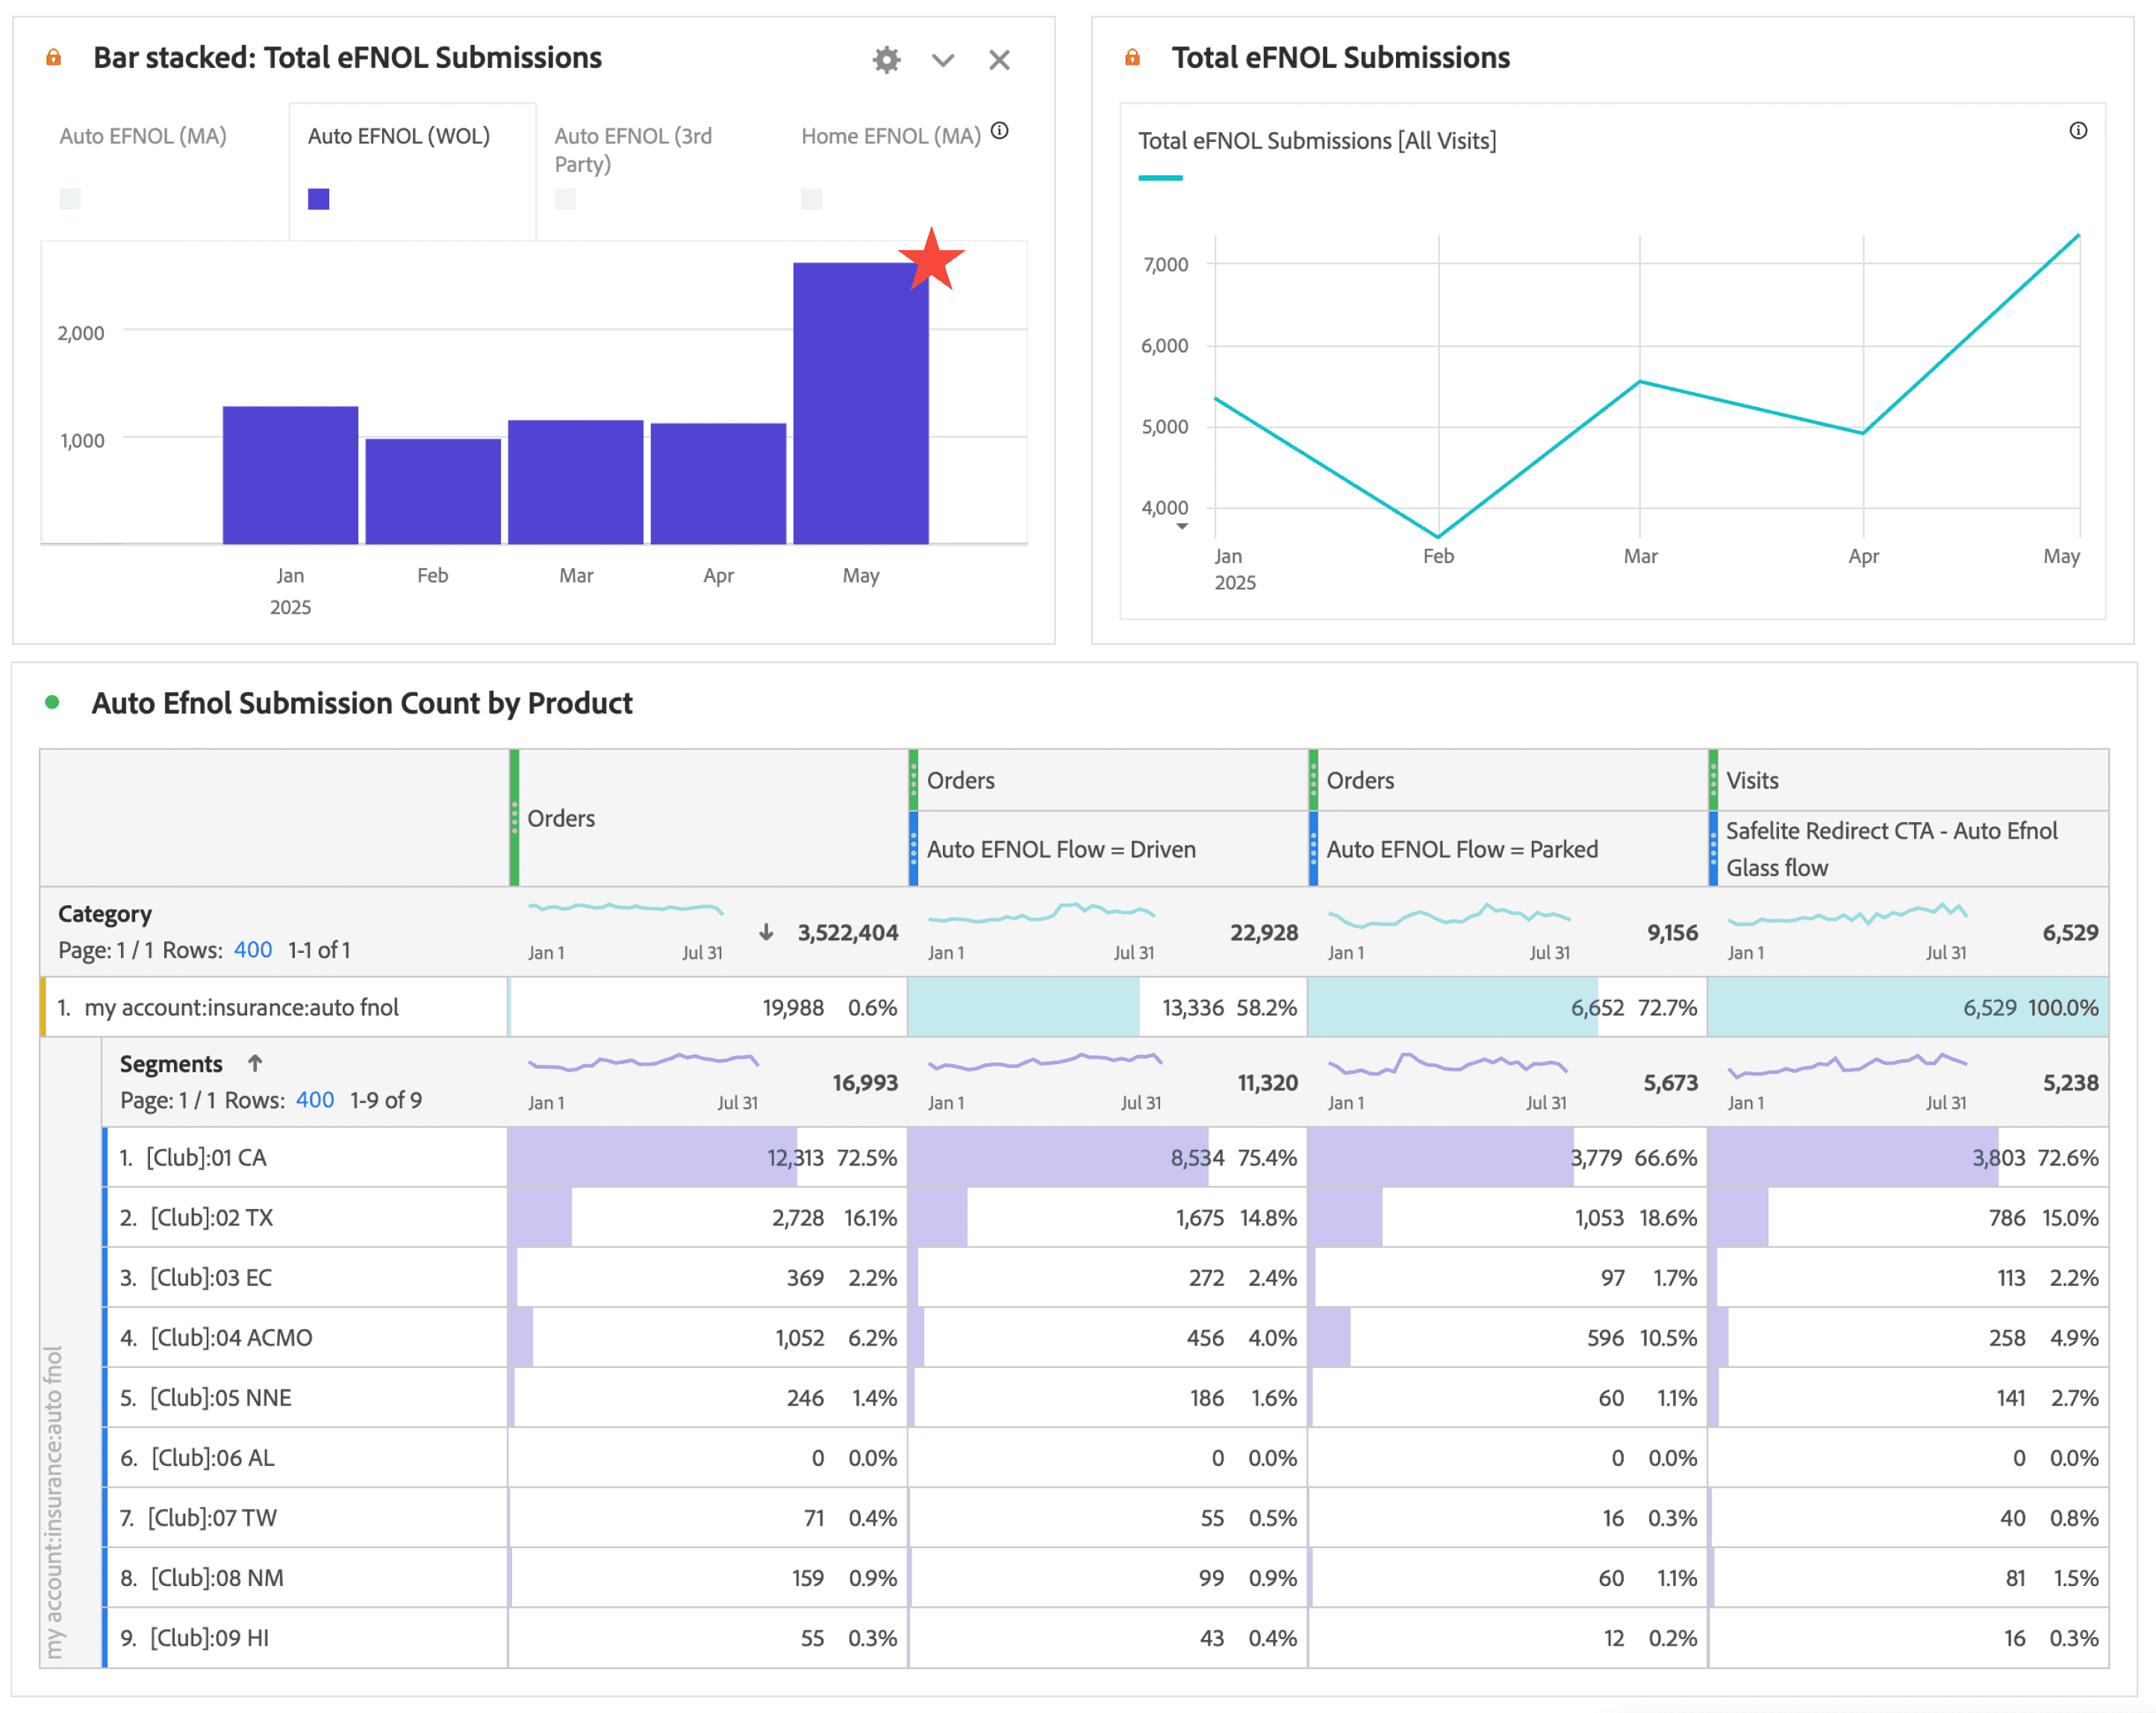Click lock icon beside Total eFNOL Submissions

(x=1132, y=58)
